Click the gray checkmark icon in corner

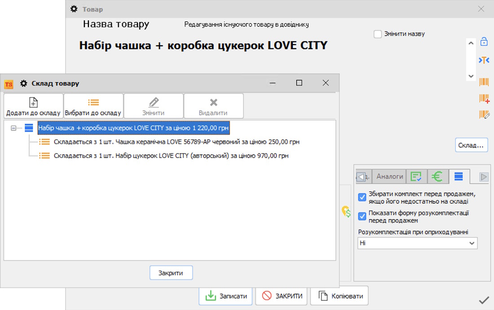tap(484, 300)
